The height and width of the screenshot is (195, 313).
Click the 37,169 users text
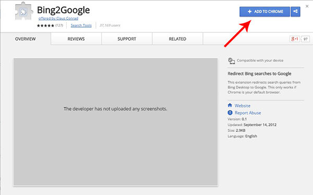[x=110, y=26]
